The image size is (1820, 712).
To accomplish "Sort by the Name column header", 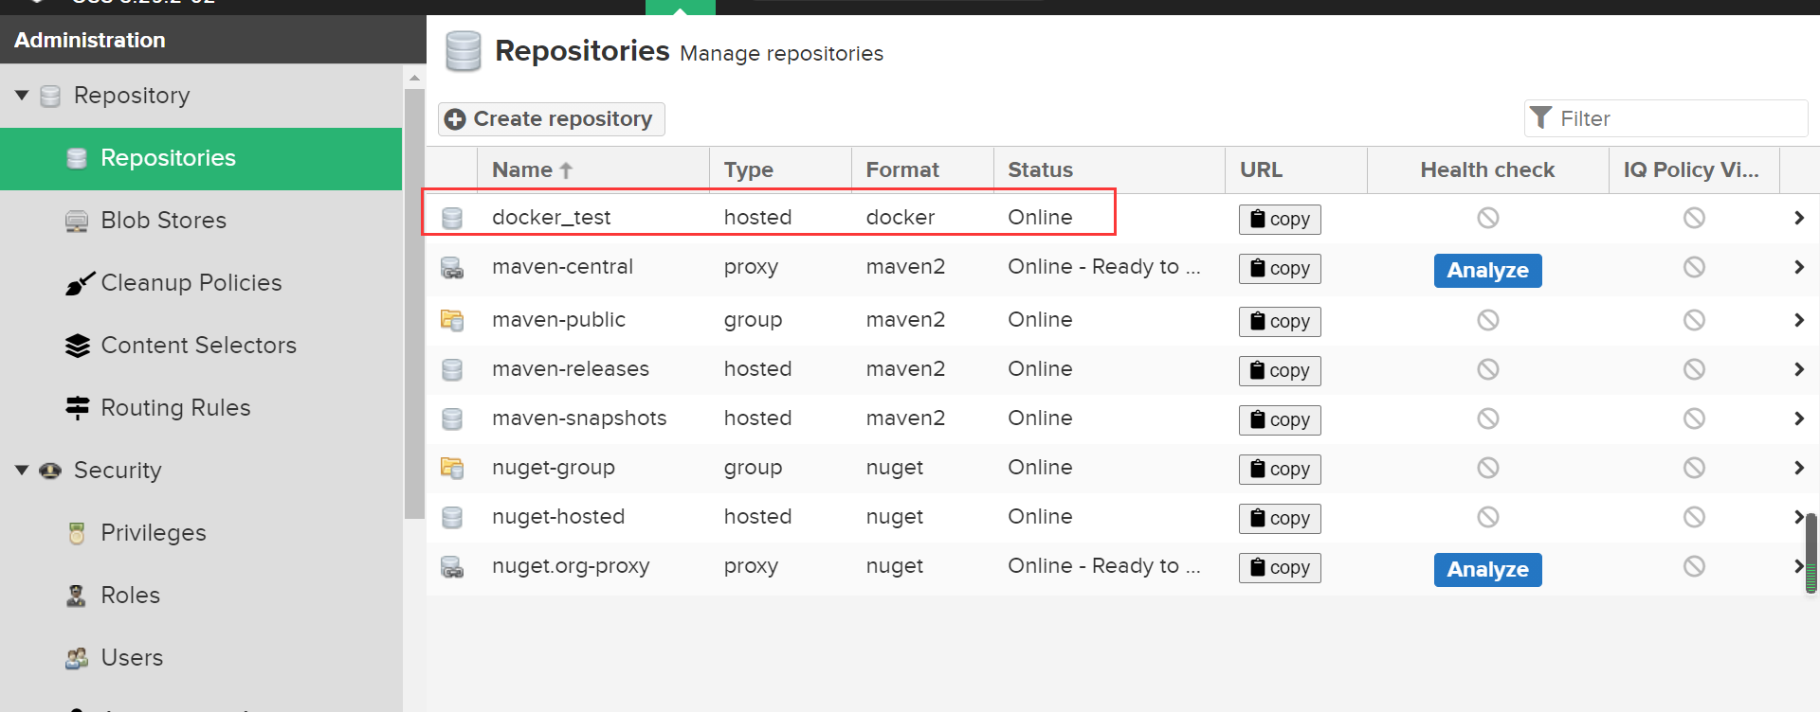I will tap(592, 170).
